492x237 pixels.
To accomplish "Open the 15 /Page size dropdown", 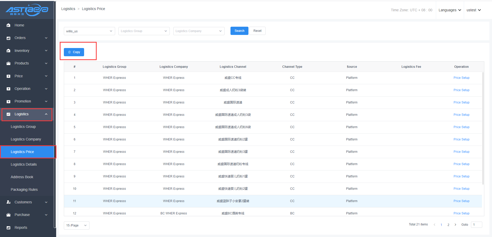I will click(x=76, y=225).
